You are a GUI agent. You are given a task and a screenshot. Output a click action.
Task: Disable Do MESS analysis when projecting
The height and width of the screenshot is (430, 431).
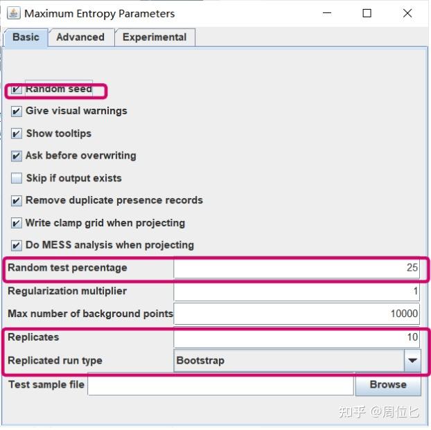[x=17, y=245]
